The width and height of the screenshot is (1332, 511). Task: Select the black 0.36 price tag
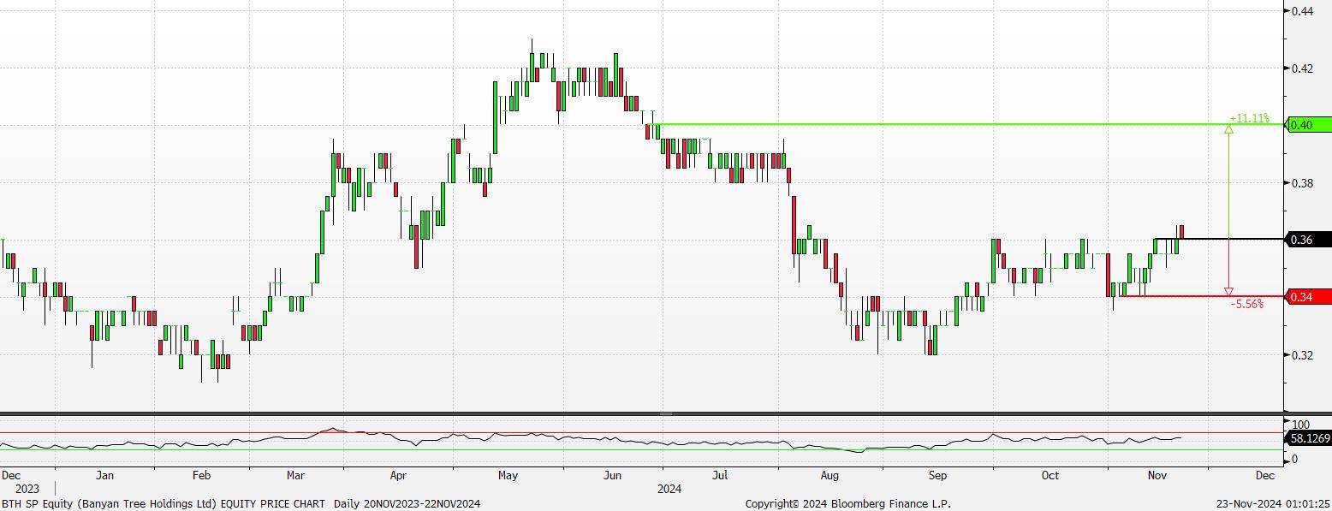coord(1310,240)
